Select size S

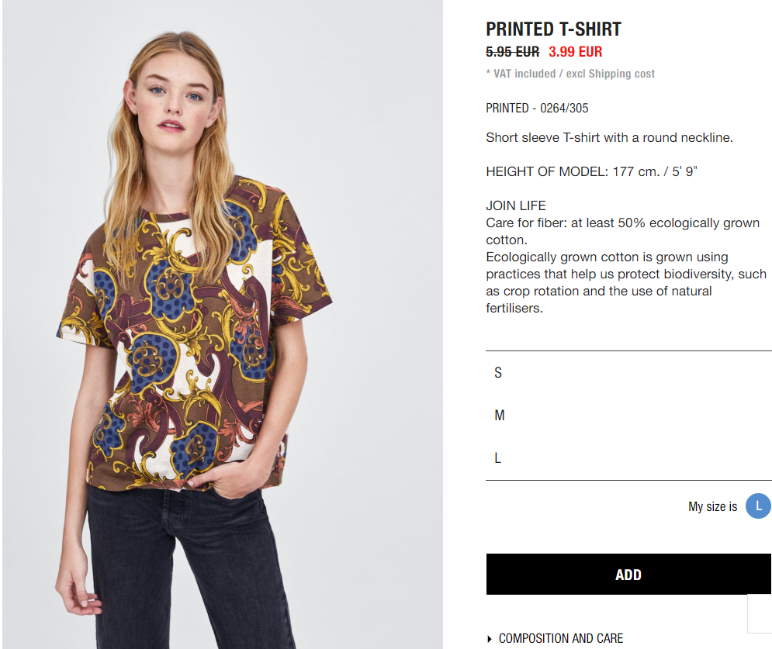click(628, 372)
